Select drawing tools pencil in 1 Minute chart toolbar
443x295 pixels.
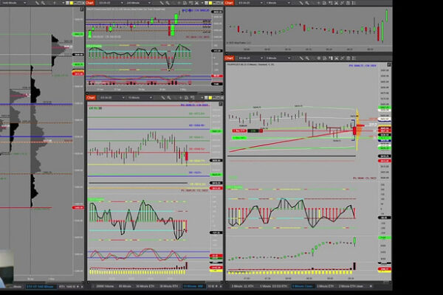coord(301,3)
